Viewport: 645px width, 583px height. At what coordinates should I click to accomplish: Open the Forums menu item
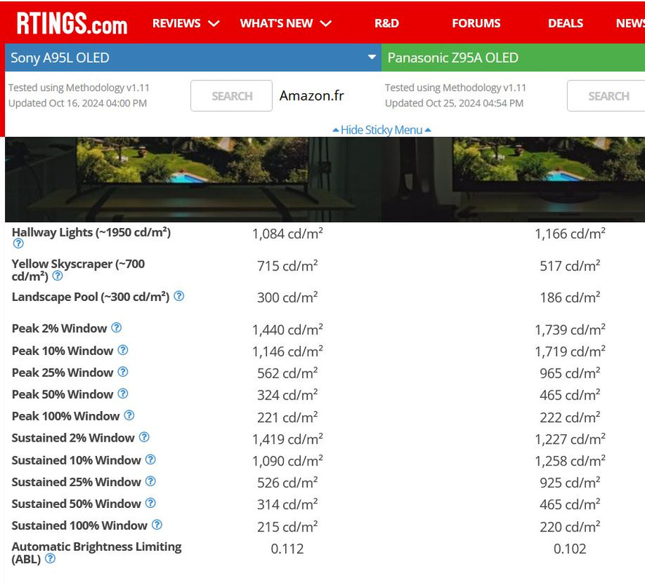476,23
